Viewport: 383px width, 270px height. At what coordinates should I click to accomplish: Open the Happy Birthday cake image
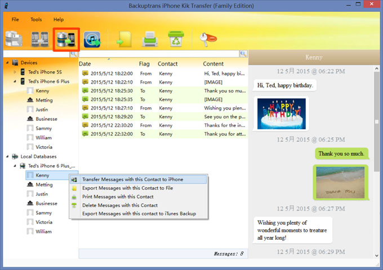tap(282, 114)
